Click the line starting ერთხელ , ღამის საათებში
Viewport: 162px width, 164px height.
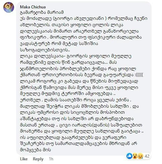75,100
